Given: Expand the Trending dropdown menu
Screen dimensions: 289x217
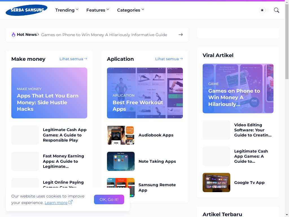Looking at the screenshot, I should 67,10.
